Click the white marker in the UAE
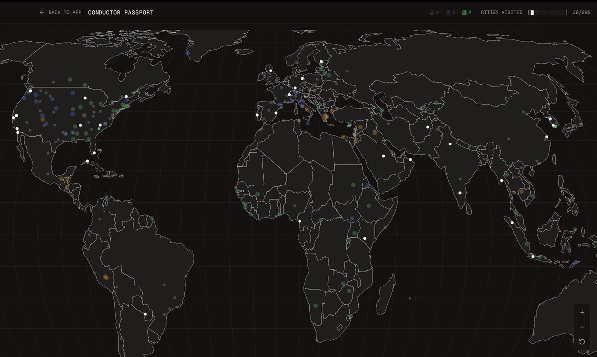The image size is (597, 357). (411, 159)
